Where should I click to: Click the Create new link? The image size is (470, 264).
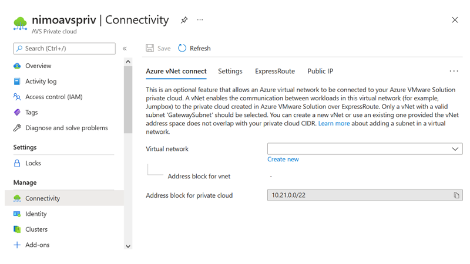tap(283, 159)
